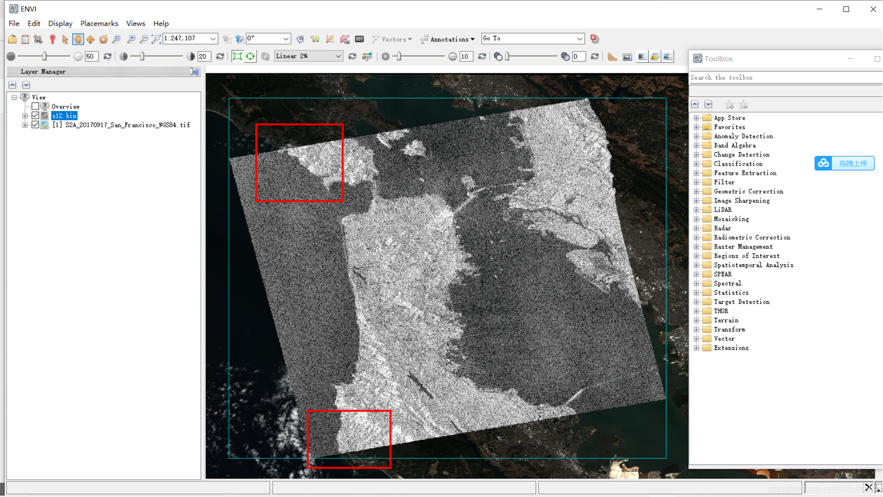Click the Crop chip view icon

[x=38, y=39]
